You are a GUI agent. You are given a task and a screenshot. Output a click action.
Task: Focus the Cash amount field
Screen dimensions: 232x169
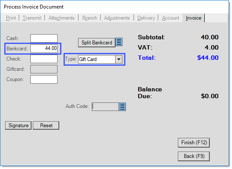[x=44, y=38]
